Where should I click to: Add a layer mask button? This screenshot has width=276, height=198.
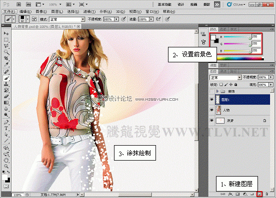pos(237,194)
